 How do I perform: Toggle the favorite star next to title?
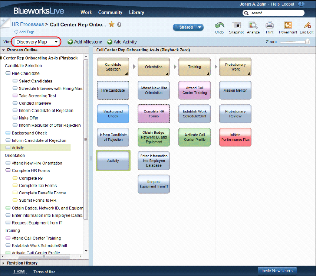pos(111,25)
